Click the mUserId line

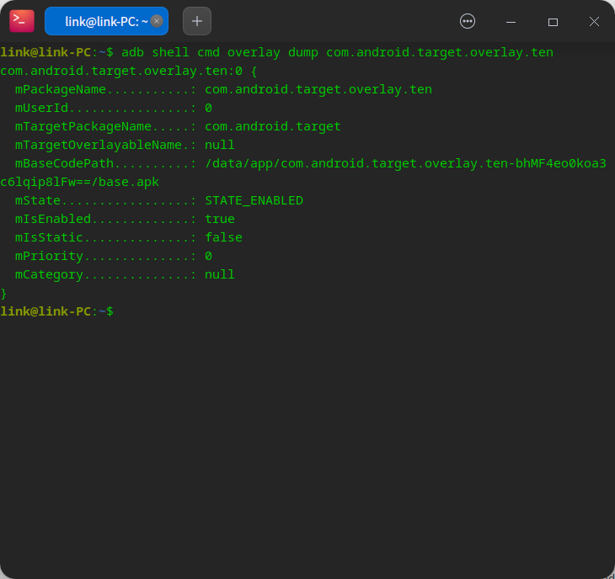114,108
